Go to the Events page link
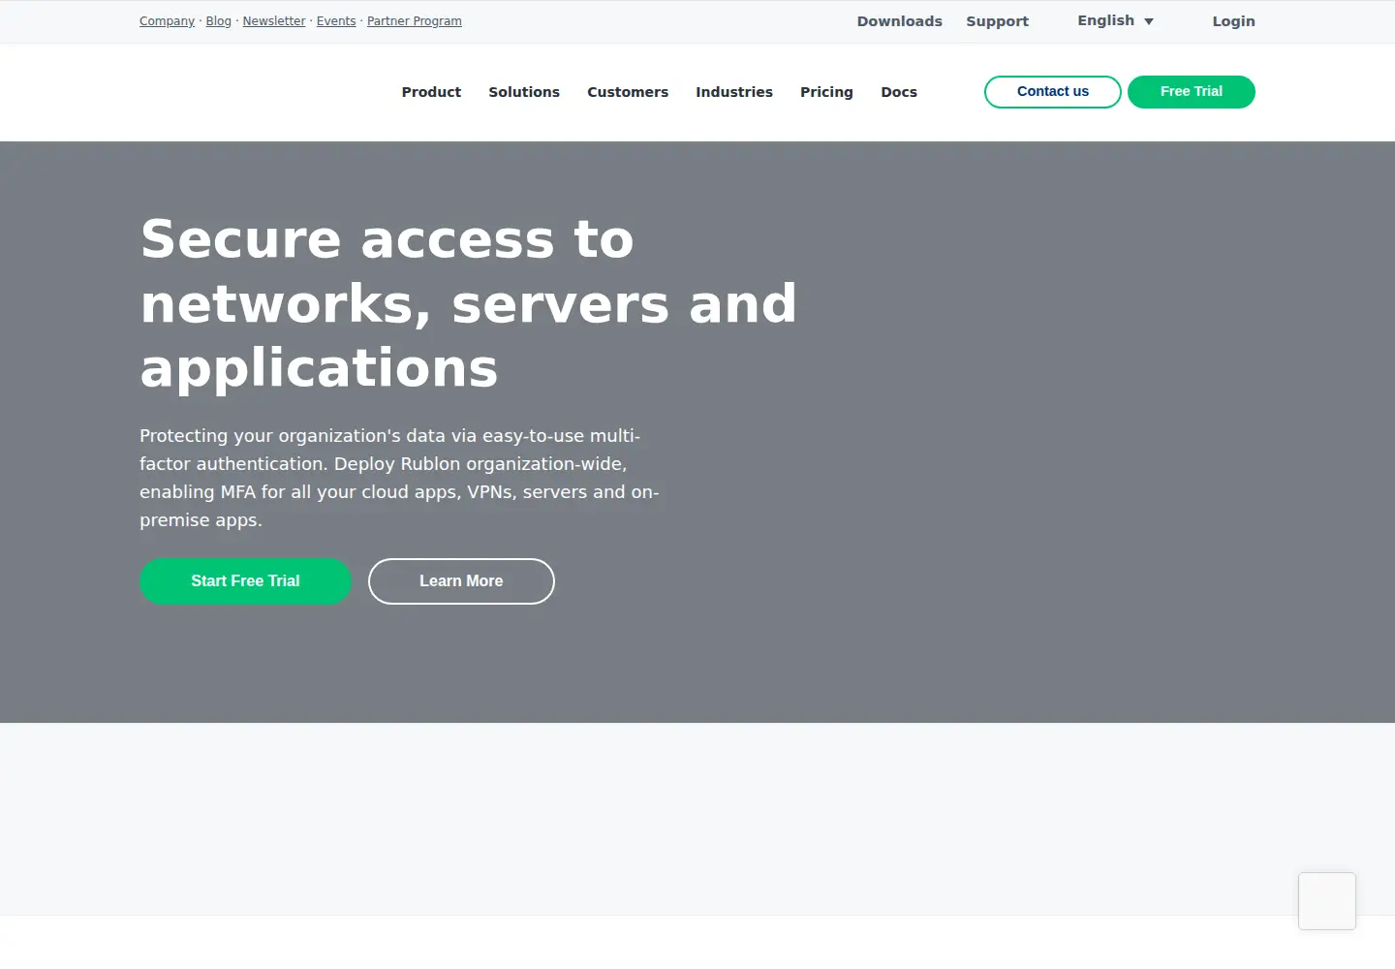The height and width of the screenshot is (969, 1395). 336,21
